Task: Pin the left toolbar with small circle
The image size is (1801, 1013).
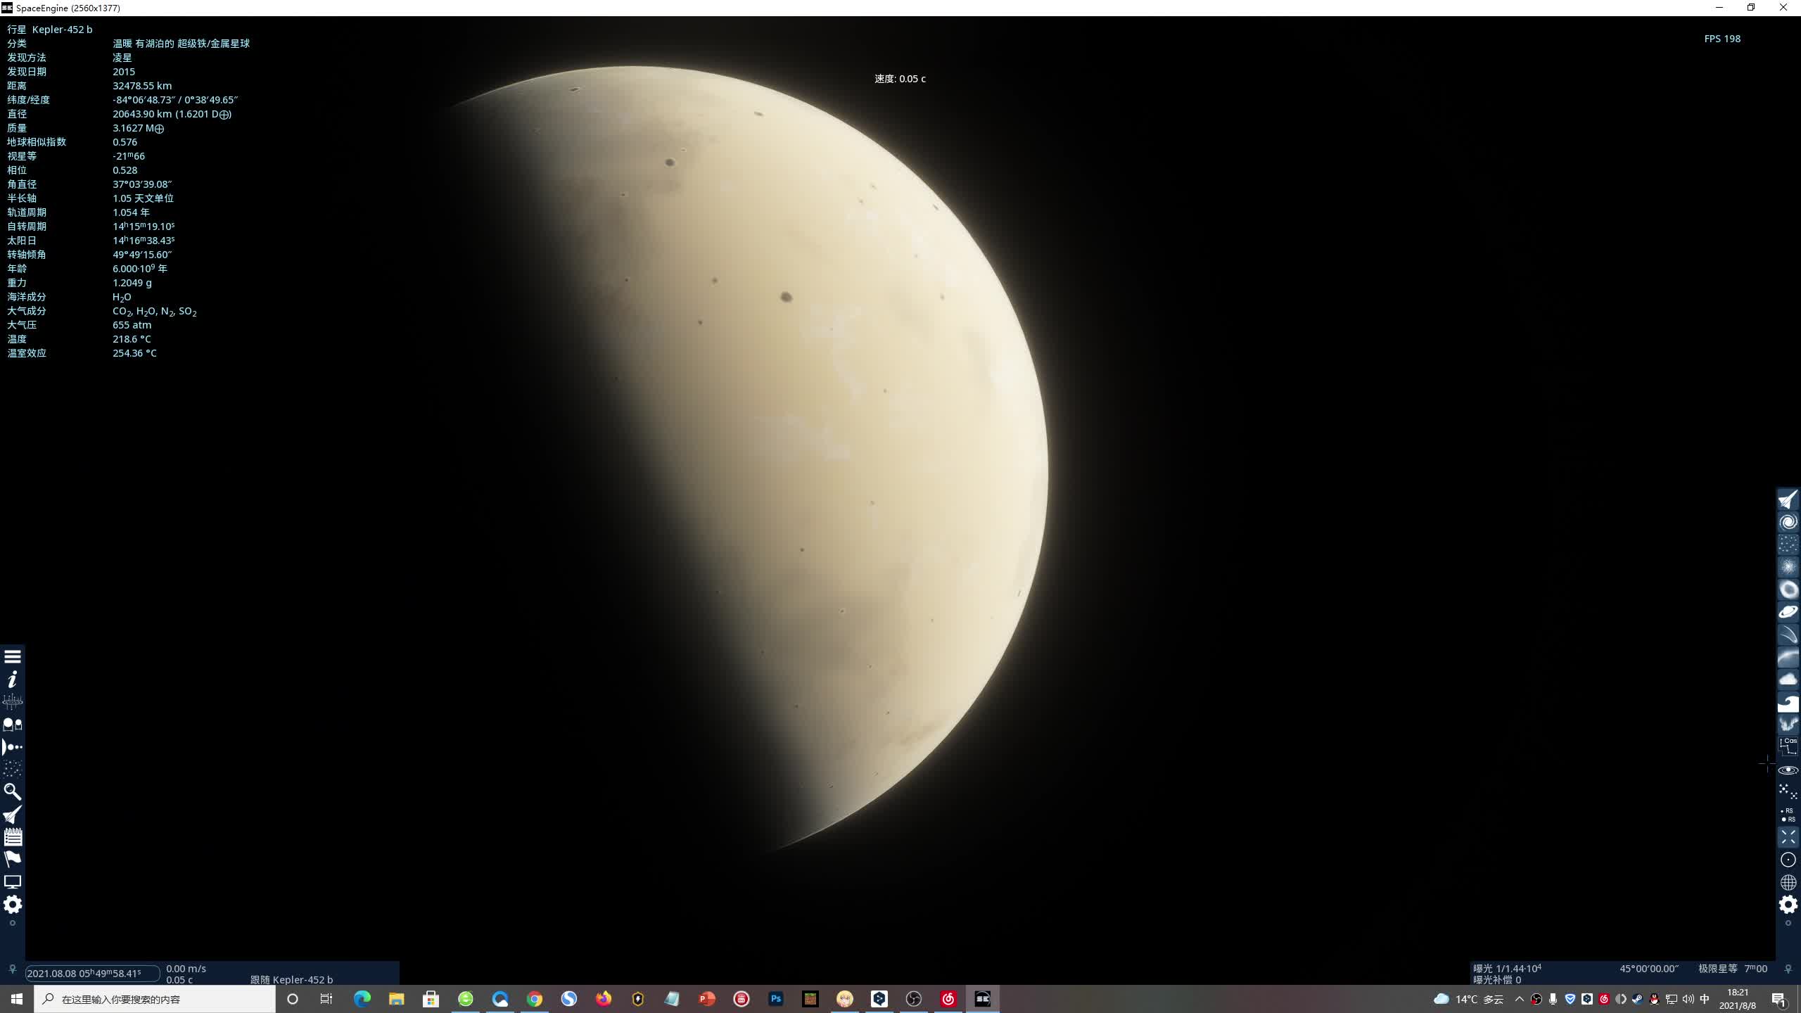Action: coord(13,923)
